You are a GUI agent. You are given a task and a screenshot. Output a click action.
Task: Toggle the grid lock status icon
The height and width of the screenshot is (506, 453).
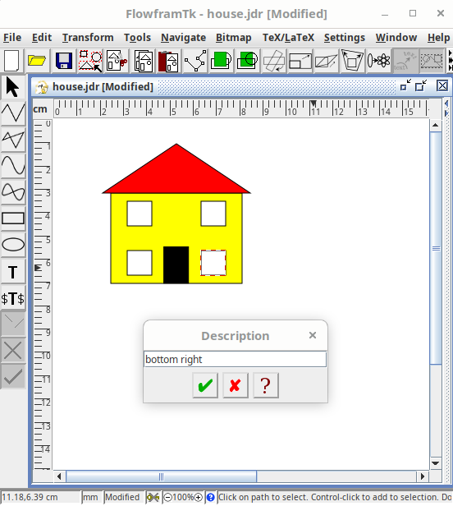[x=153, y=497]
